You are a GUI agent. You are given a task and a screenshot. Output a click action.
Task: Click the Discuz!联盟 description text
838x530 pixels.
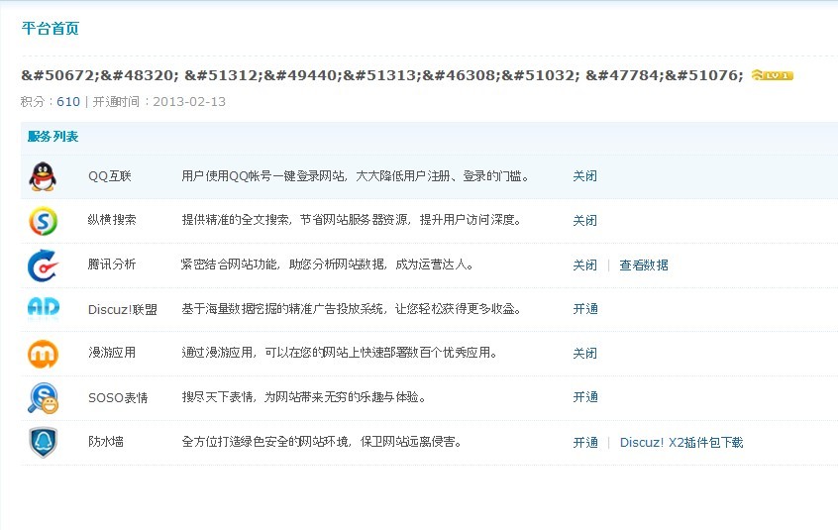[352, 309]
